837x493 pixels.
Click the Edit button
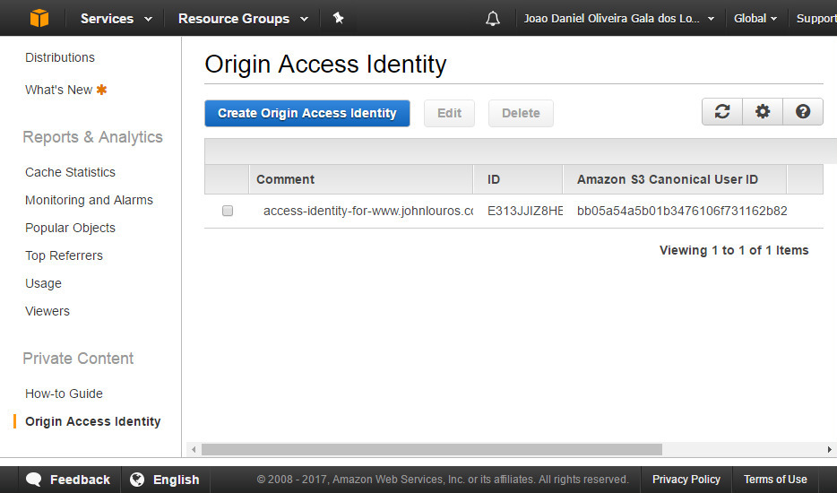coord(449,113)
